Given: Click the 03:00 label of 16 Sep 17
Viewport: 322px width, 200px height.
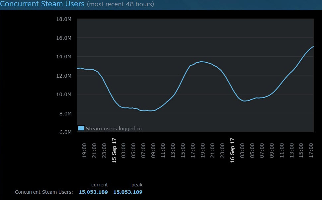Looking at the screenshot, I should tap(242, 151).
